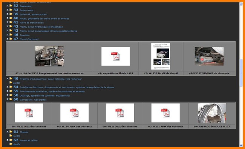Screen dimensions: 245x149
Task: Open the W123T VIDANGE de réservoir photo
Action: pyautogui.click(x=209, y=56)
